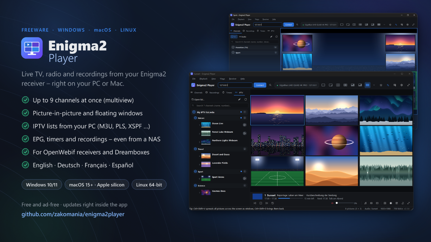
Task: Open the audio track music-note icon
Action: (365, 203)
